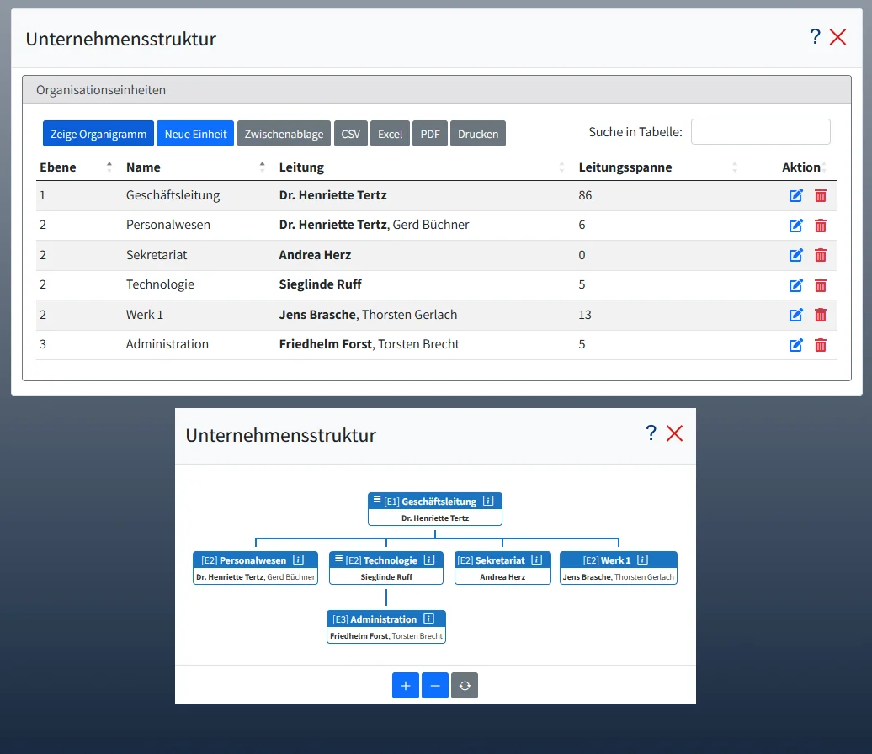872x754 pixels.
Task: Zoom in on the organigram
Action: (x=405, y=685)
